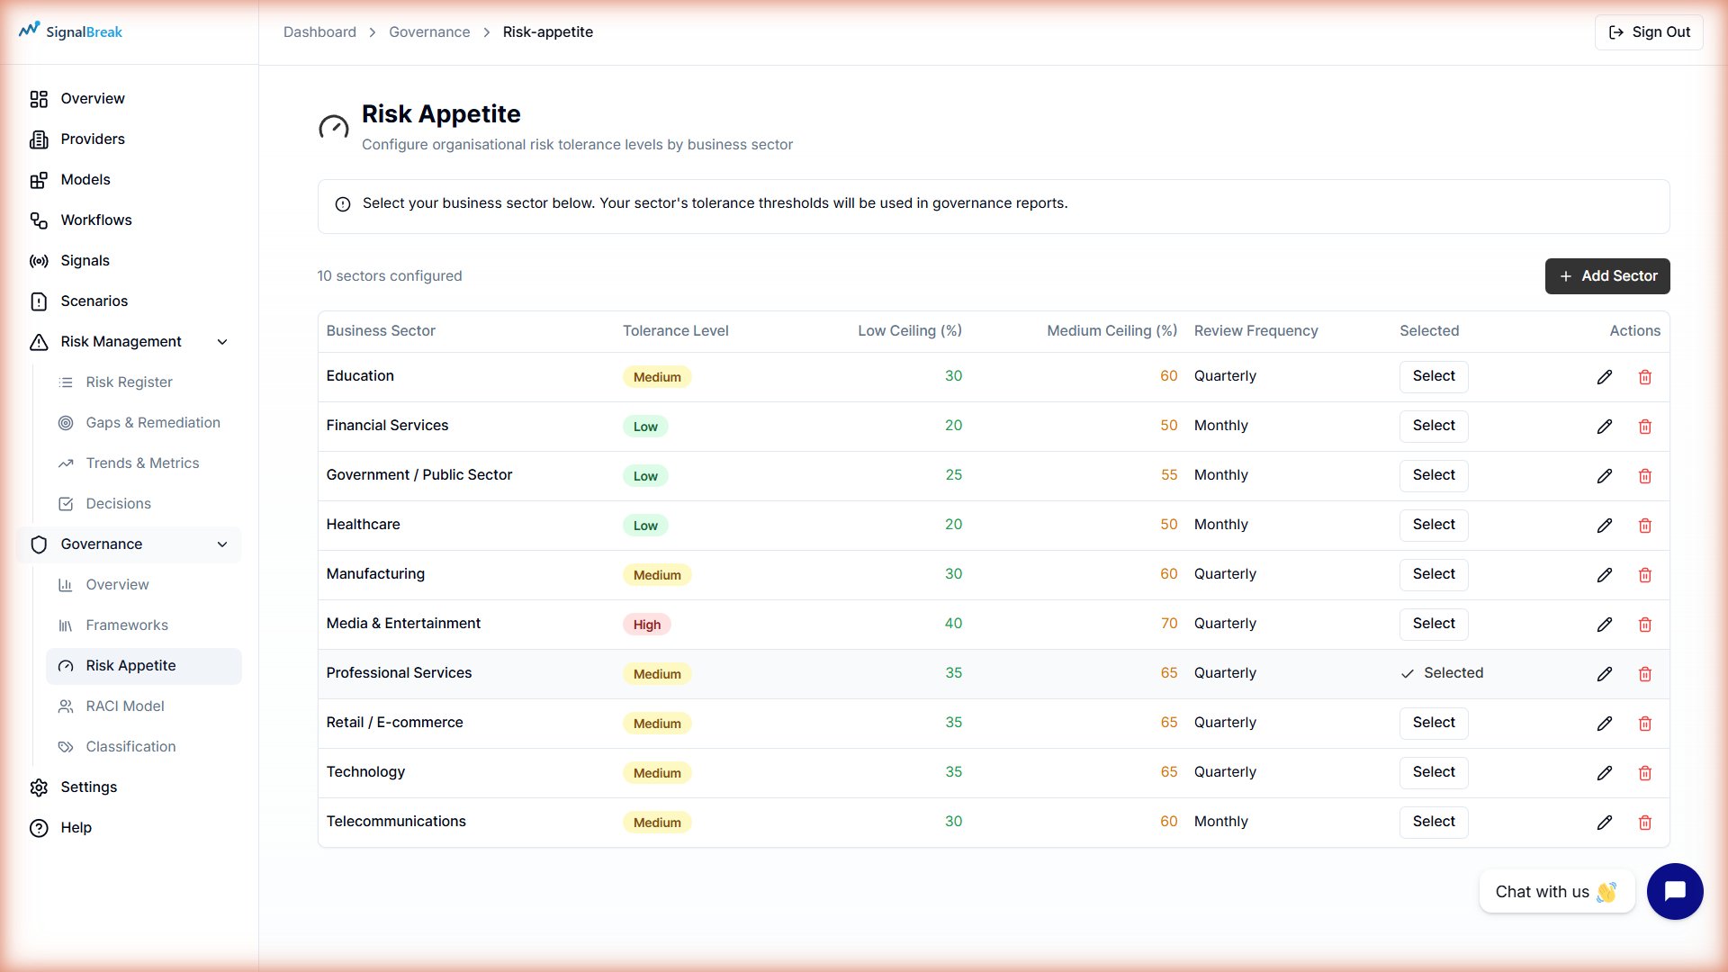Navigate to Dashboard via breadcrumb
The image size is (1728, 972).
click(319, 31)
